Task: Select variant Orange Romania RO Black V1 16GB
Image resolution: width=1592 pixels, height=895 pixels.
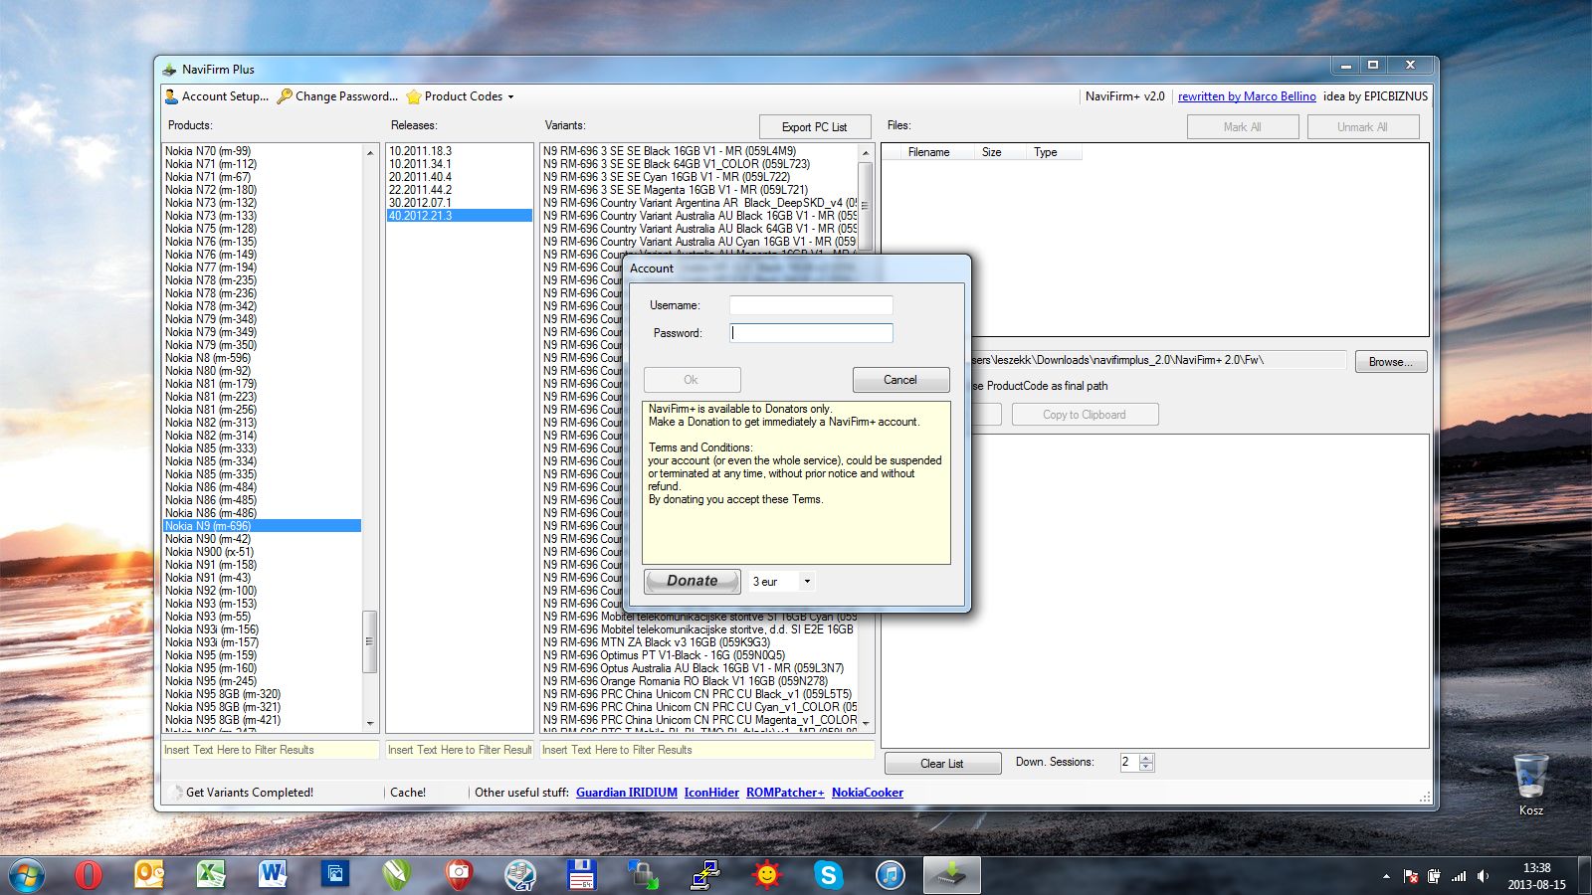Action: 698,681
